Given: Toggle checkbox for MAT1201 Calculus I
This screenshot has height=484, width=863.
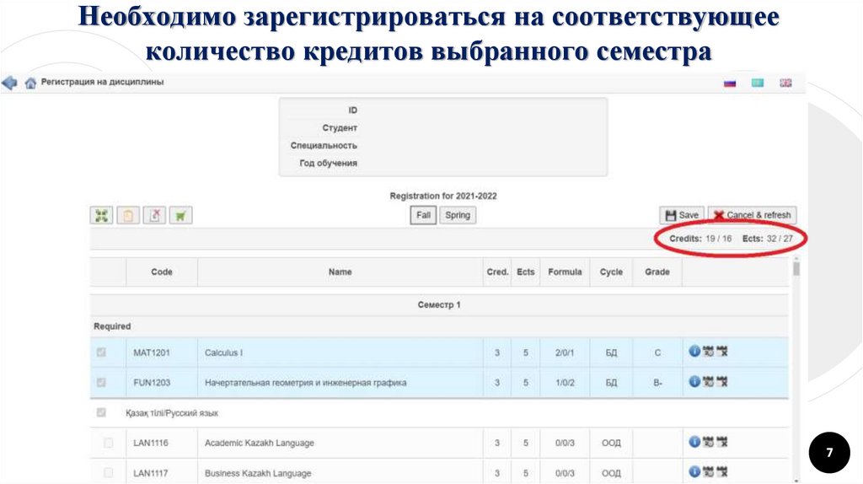Looking at the screenshot, I should (x=102, y=352).
